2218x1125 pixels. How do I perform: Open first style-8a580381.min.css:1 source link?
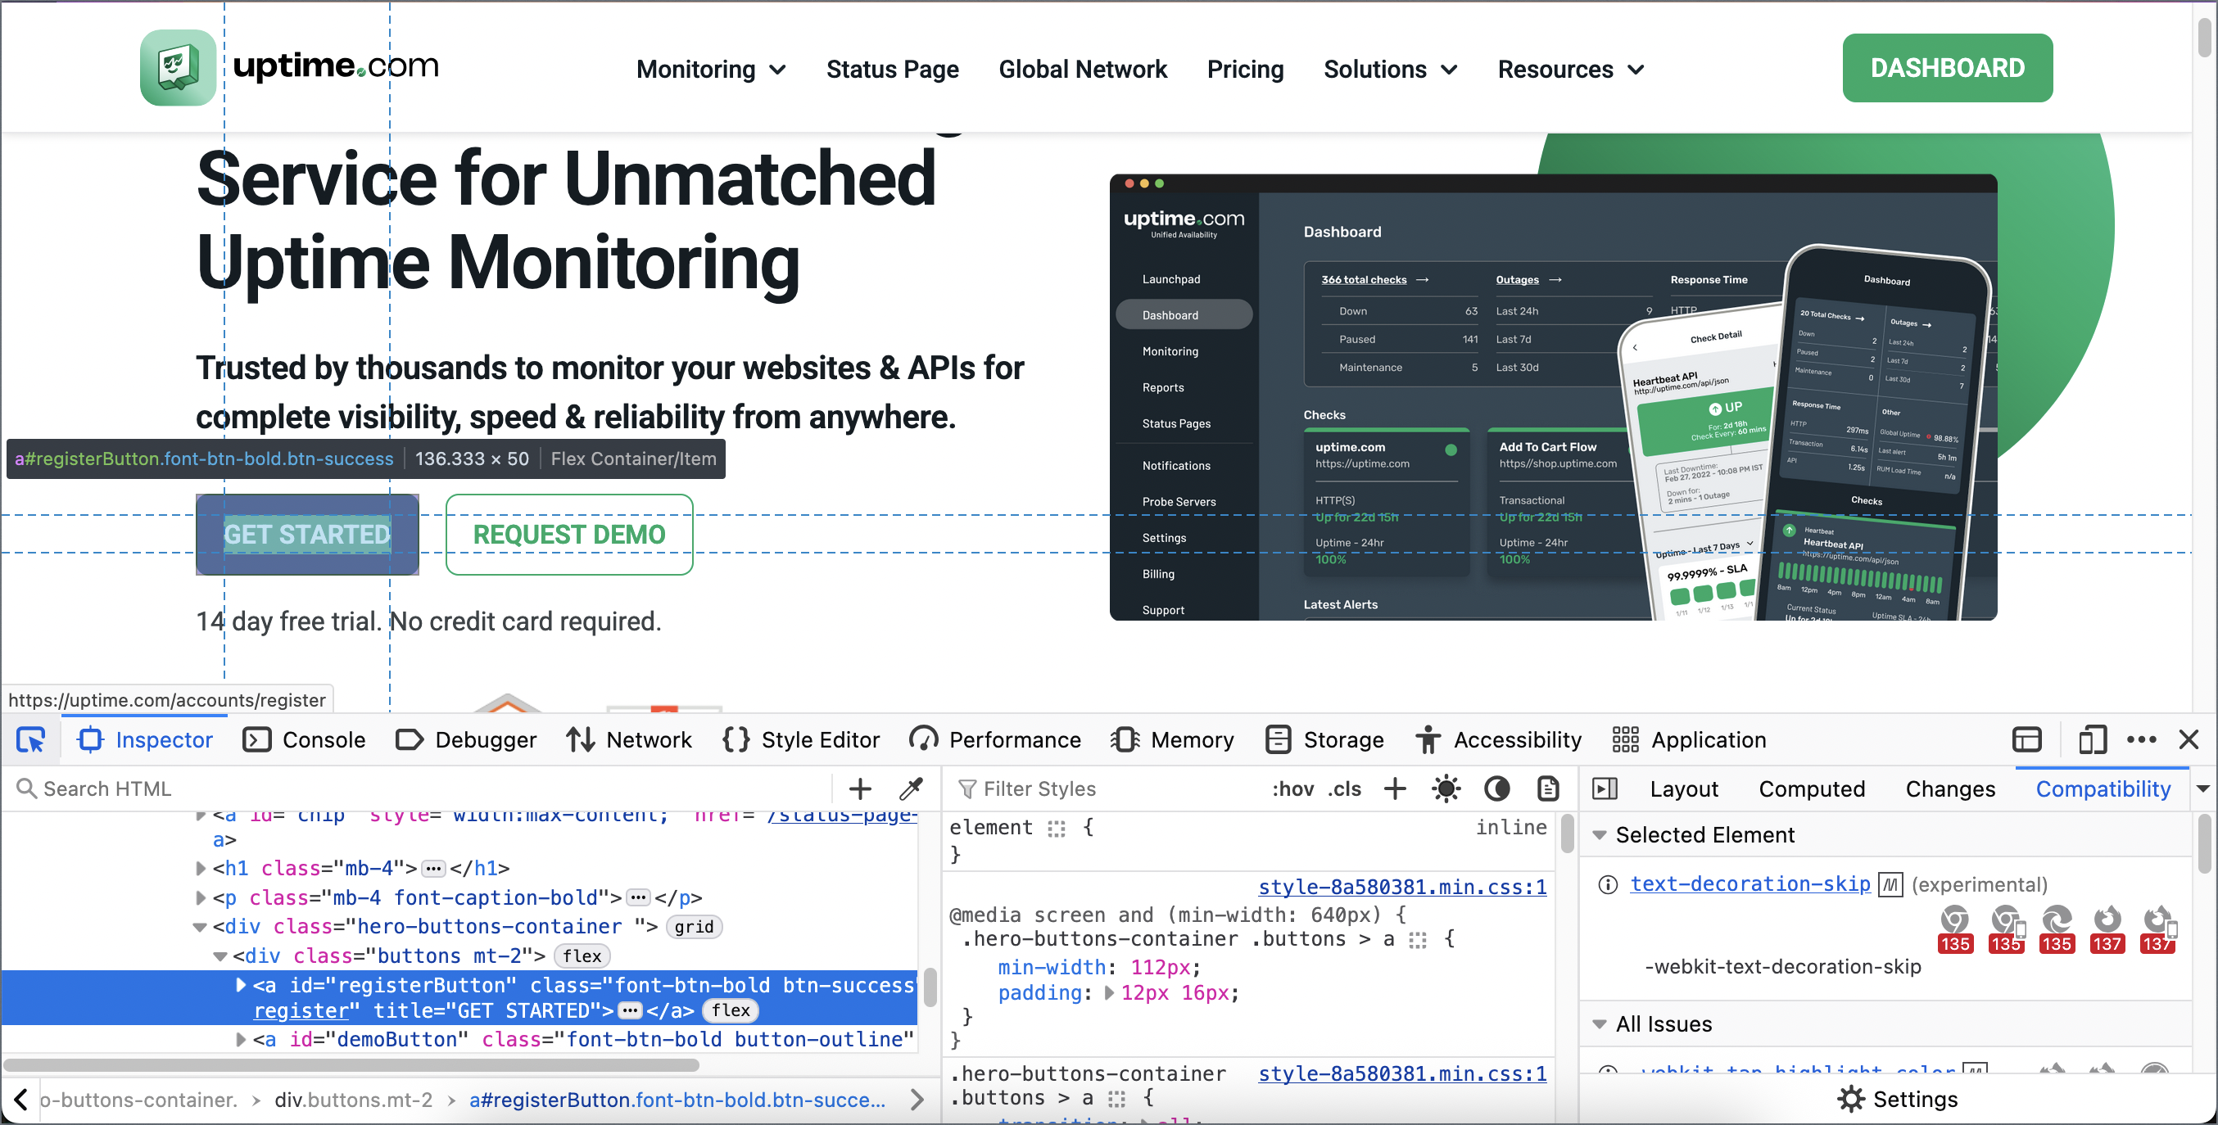[x=1401, y=888]
